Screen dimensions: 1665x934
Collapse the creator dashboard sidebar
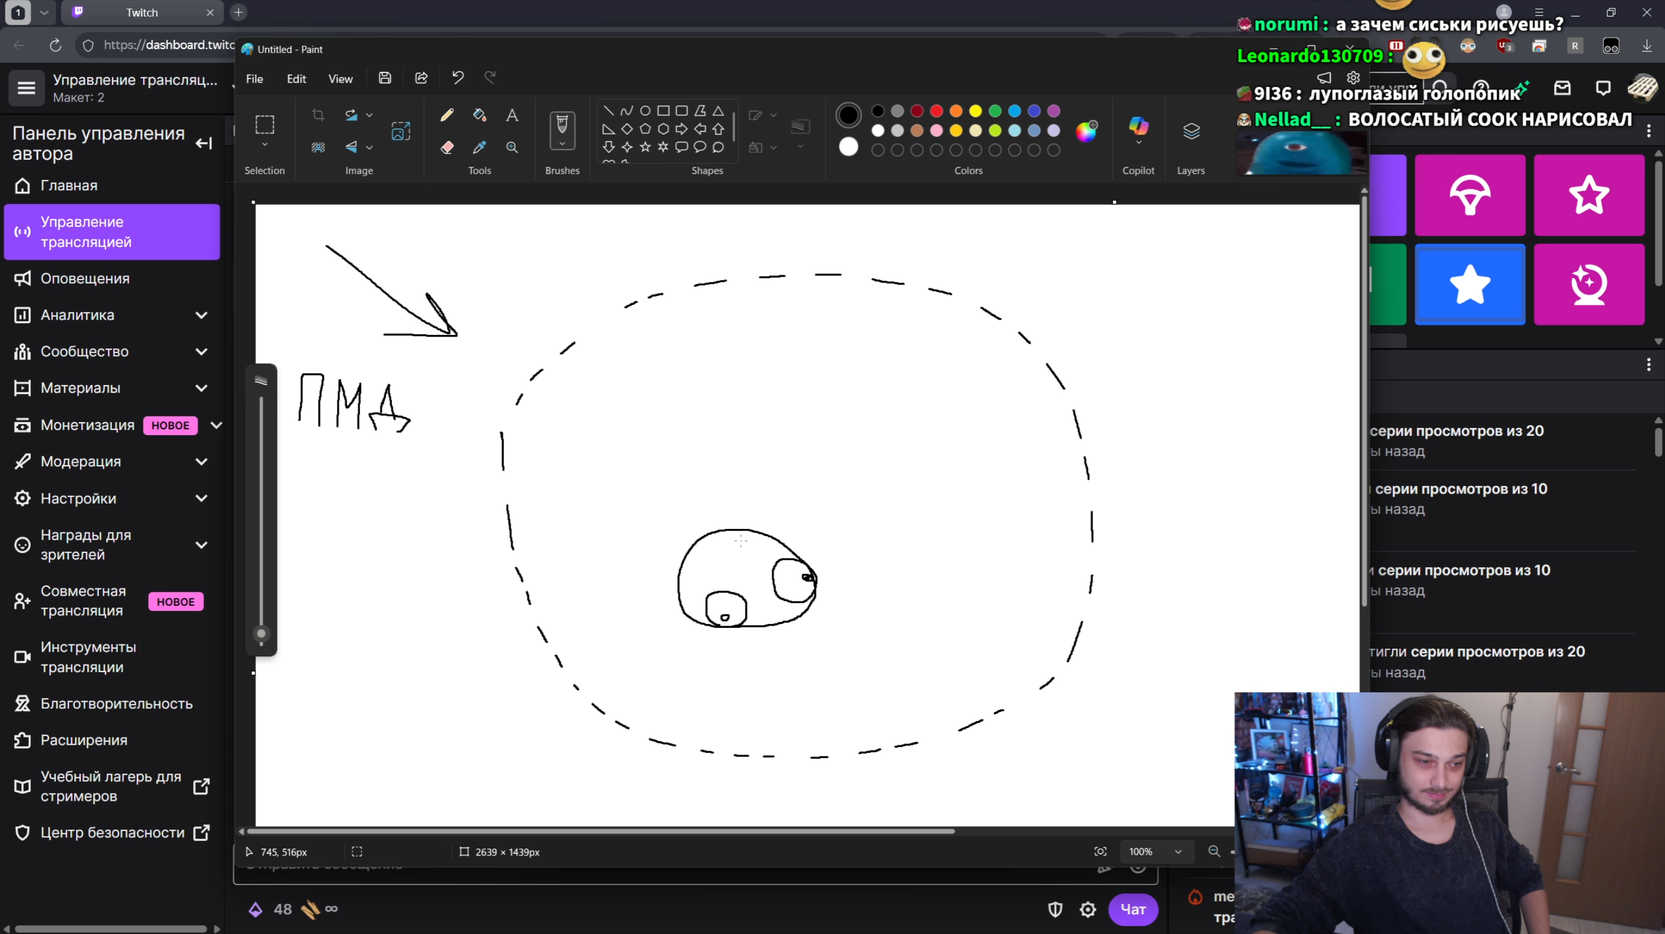coord(203,143)
